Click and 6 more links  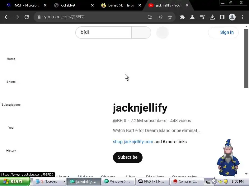pos(171,142)
